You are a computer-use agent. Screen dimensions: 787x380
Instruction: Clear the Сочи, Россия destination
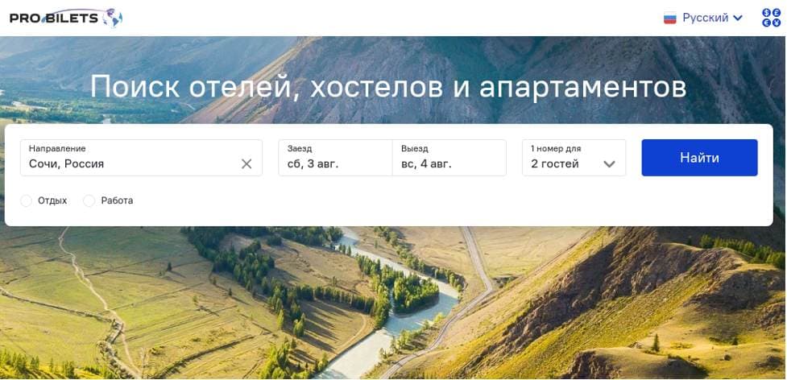246,164
